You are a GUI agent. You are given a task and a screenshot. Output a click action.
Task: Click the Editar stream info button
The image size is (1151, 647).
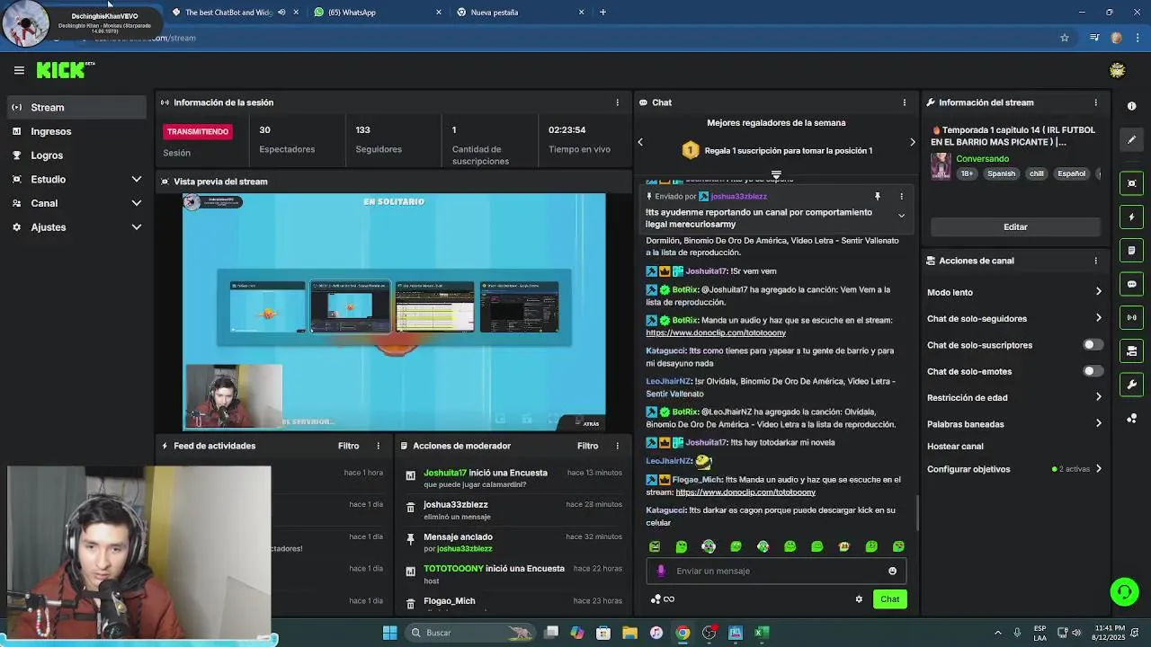coord(1015,227)
